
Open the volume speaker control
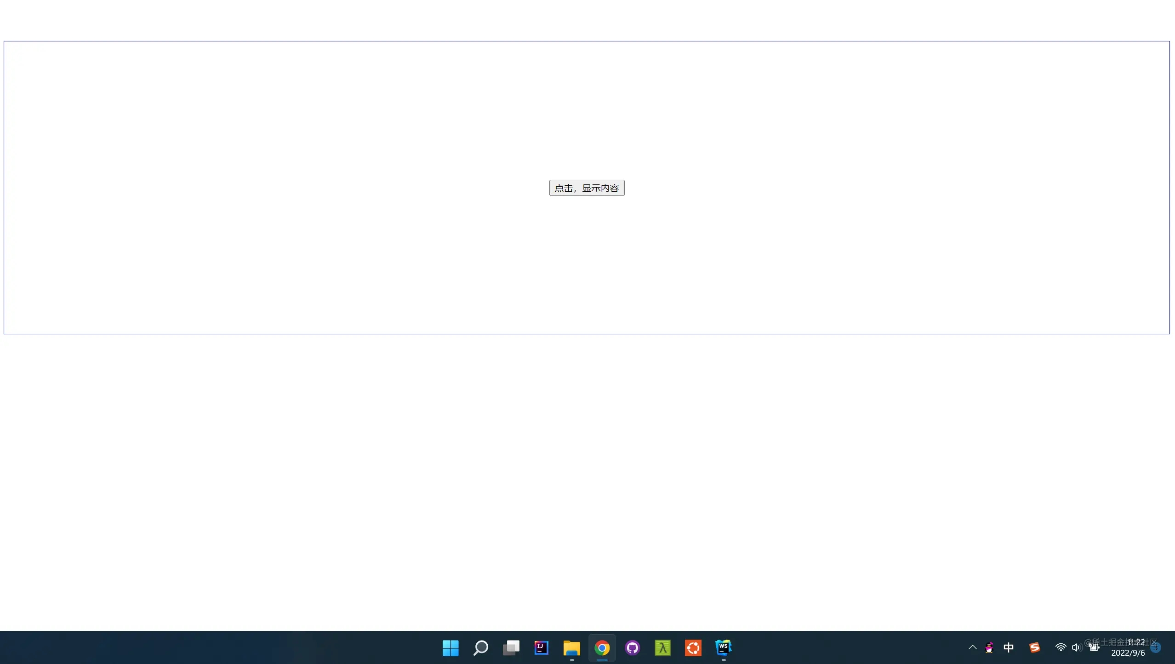1076,647
